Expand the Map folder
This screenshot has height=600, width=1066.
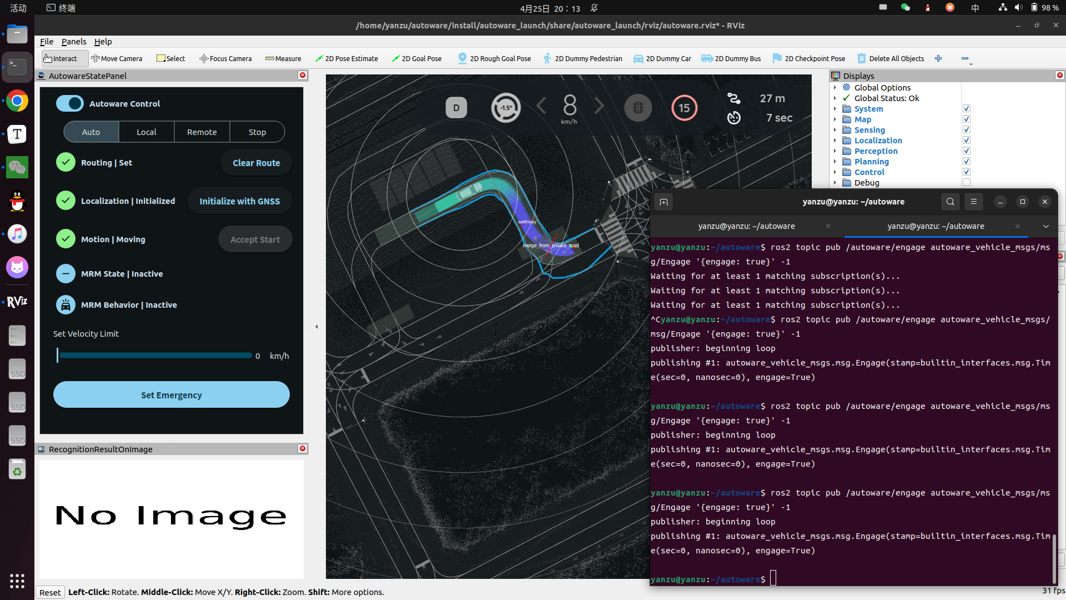click(x=834, y=119)
